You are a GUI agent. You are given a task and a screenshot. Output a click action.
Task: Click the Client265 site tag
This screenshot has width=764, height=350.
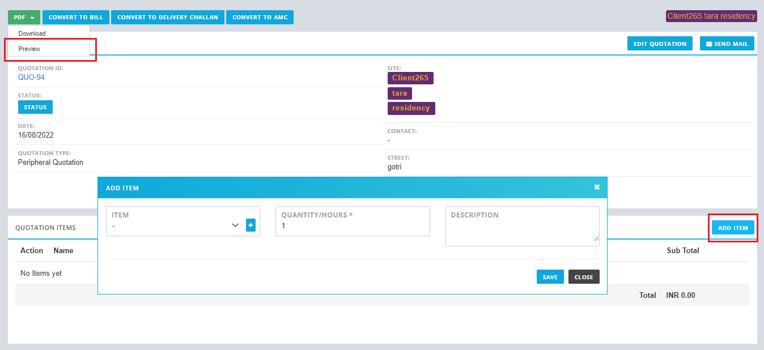click(410, 78)
